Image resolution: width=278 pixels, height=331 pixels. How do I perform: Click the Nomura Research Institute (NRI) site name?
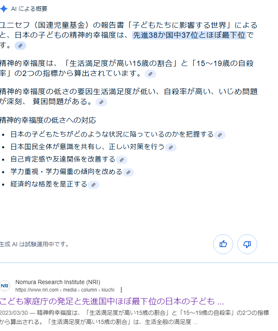(x=58, y=282)
